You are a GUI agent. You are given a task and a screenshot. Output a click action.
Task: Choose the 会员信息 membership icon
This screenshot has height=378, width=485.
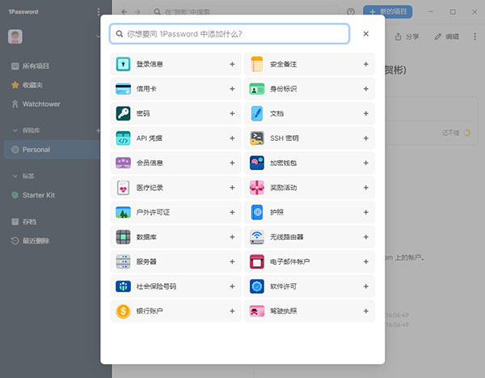[x=123, y=163]
